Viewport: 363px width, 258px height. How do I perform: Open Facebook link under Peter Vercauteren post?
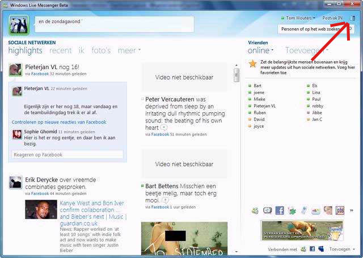[160, 134]
